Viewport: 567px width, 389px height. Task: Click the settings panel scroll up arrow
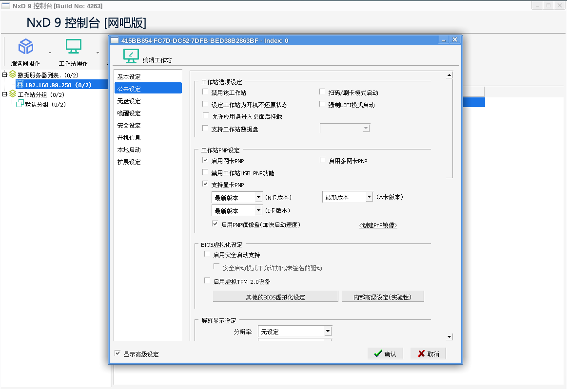coord(449,75)
